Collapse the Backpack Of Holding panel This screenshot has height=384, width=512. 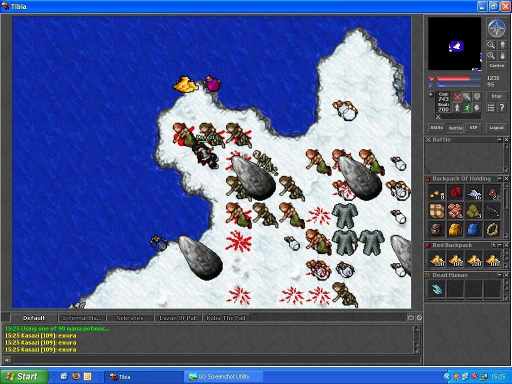click(499, 178)
